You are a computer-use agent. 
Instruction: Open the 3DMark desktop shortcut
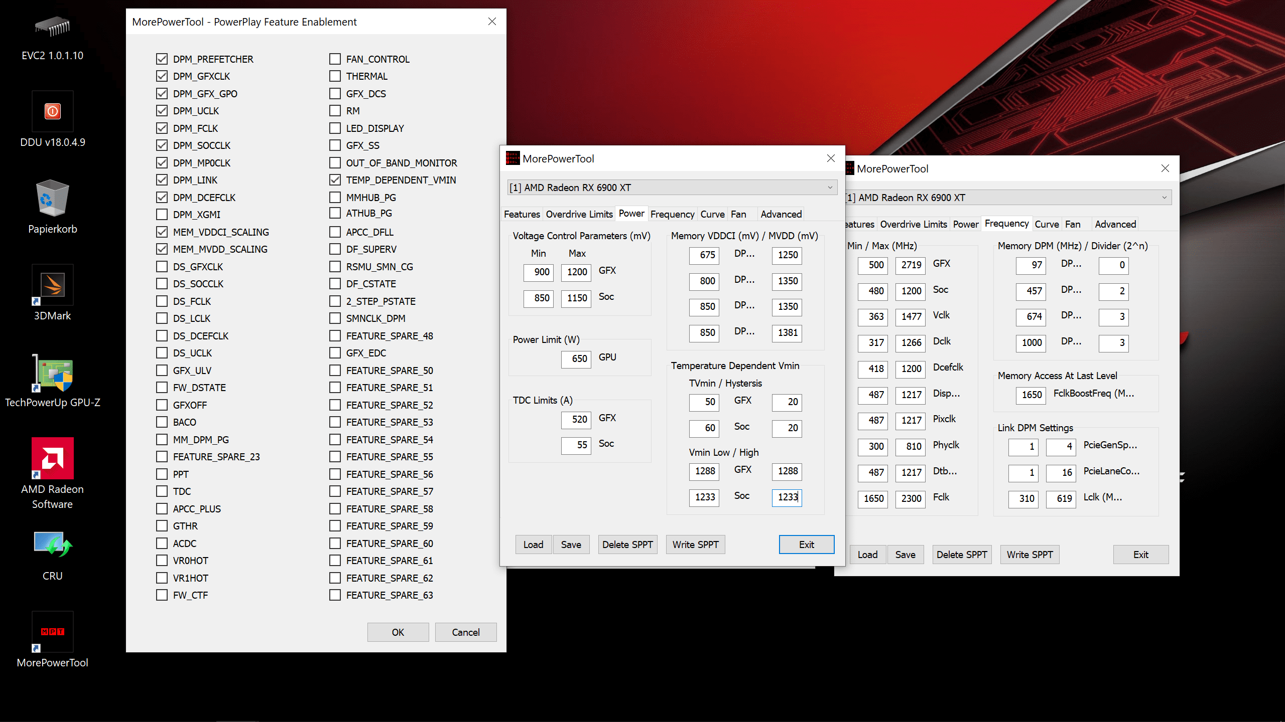coord(52,285)
